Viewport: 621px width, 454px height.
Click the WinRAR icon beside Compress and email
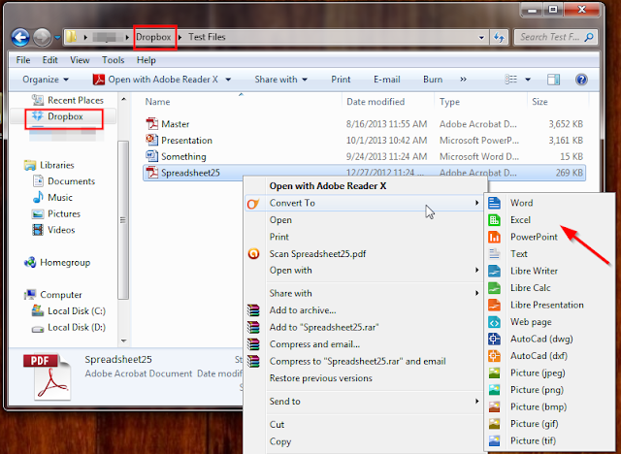[253, 344]
